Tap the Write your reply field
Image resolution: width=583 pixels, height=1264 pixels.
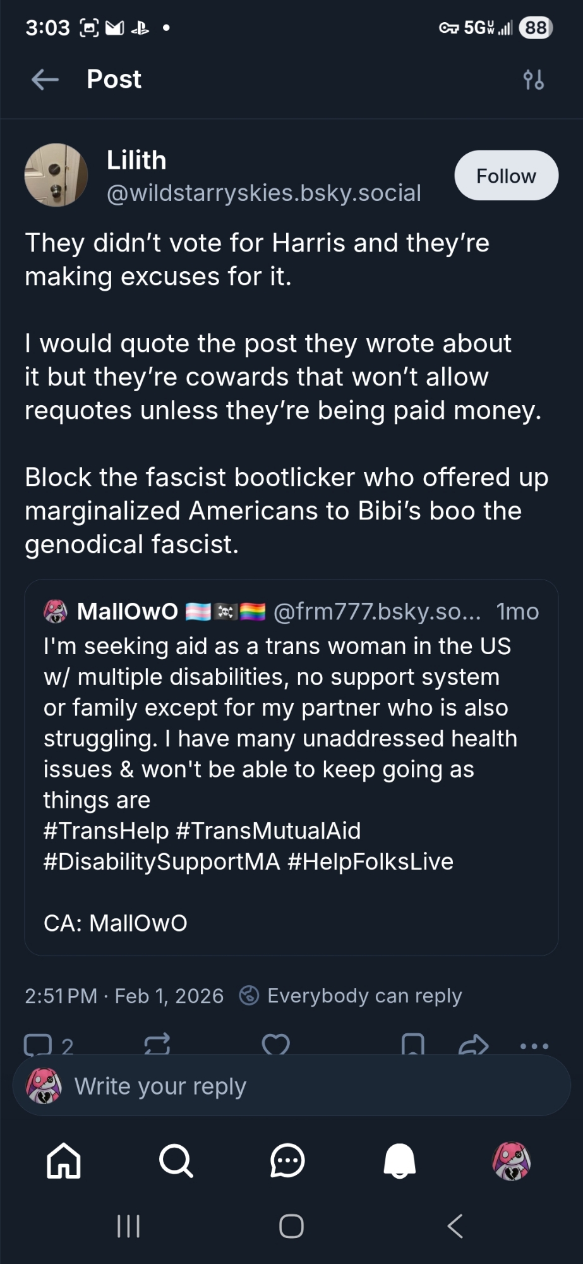[291, 1086]
